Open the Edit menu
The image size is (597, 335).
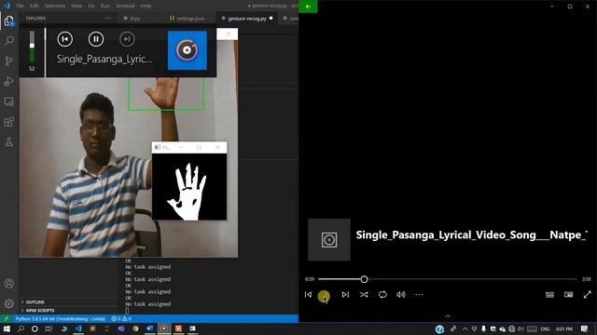pos(35,6)
